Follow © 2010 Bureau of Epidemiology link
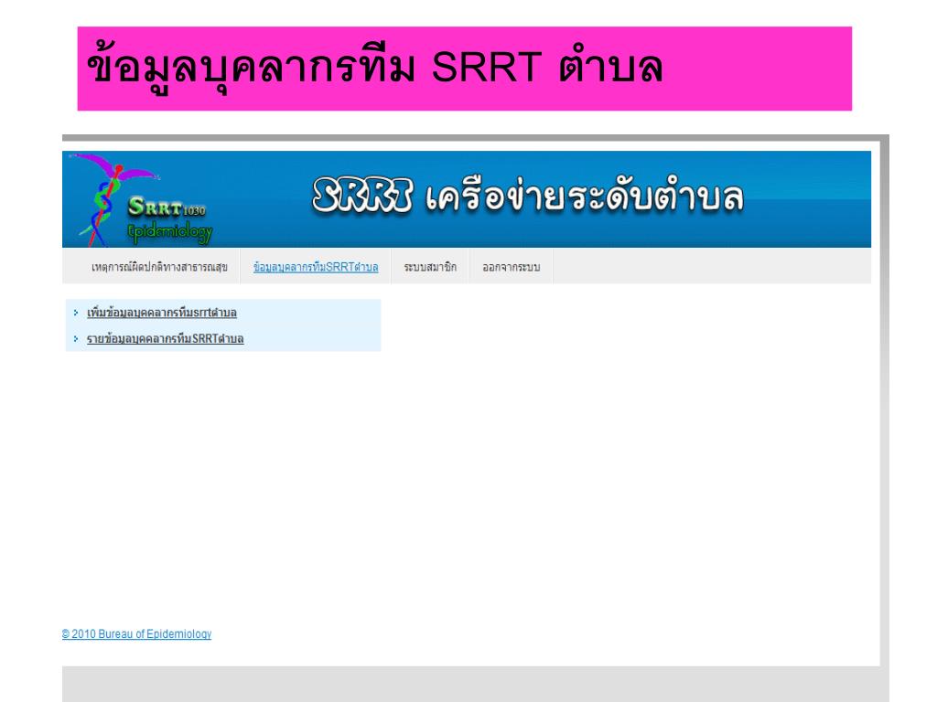Screen dimensions: 937x702 (137, 634)
